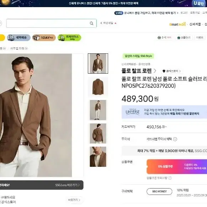207x207 pixels.
Task: Click the 489,300원 price text
Action: tap(140, 99)
